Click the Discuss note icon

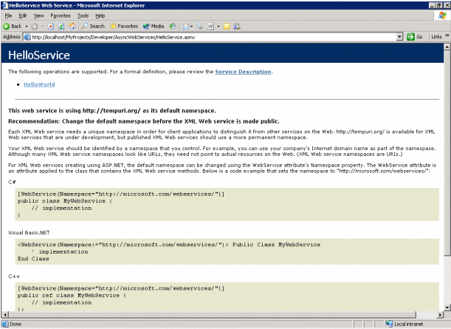227,26
